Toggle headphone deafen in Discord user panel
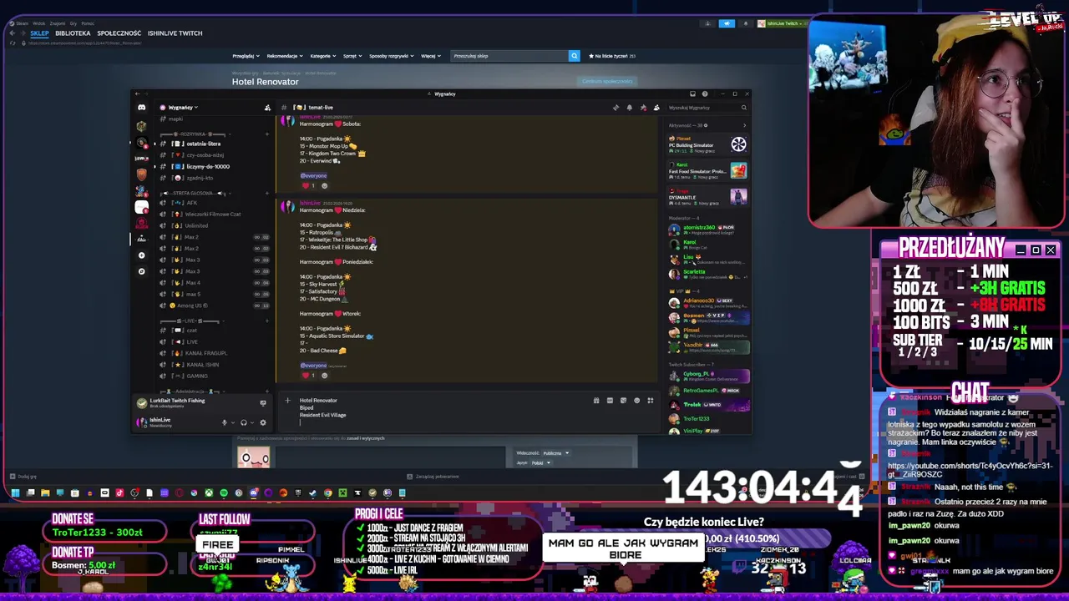This screenshot has width=1069, height=601. click(243, 422)
